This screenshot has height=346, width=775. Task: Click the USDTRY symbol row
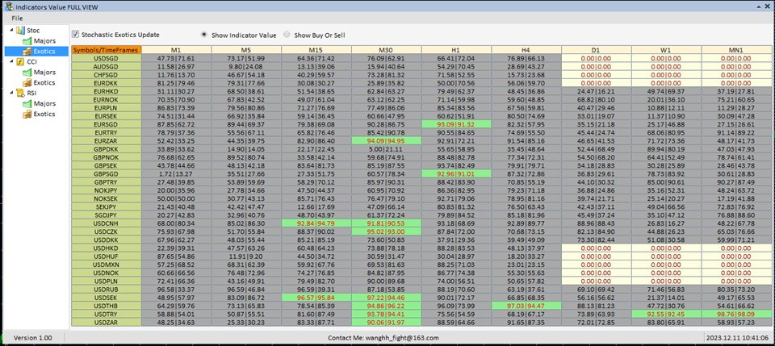tap(107, 314)
